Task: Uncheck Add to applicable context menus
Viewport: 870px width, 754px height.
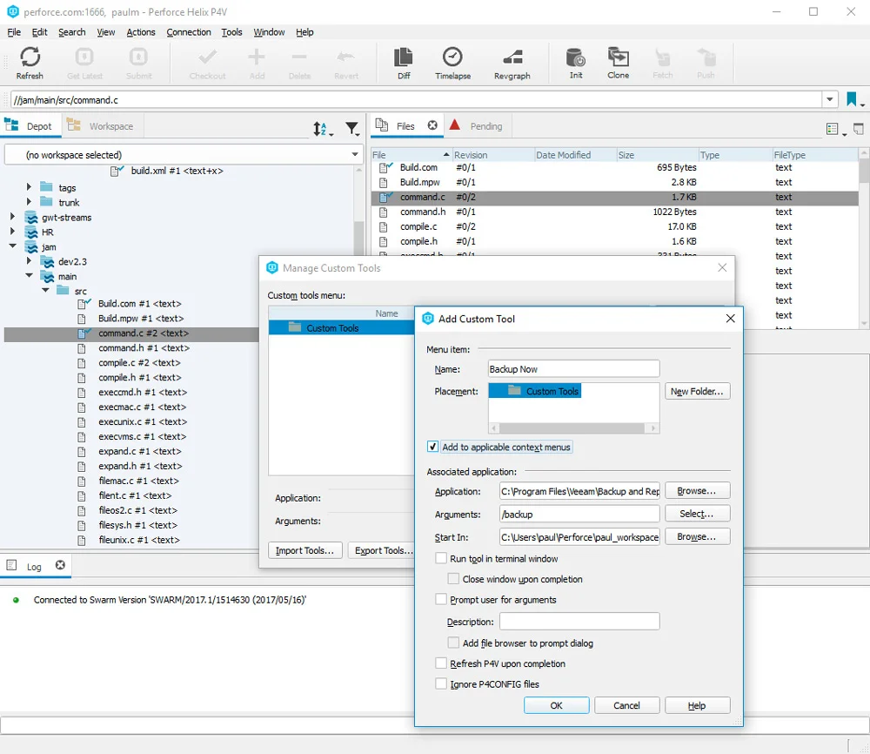Action: pos(432,447)
